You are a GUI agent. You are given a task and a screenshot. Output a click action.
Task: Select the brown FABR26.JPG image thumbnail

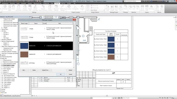pyautogui.click(x=24, y=54)
